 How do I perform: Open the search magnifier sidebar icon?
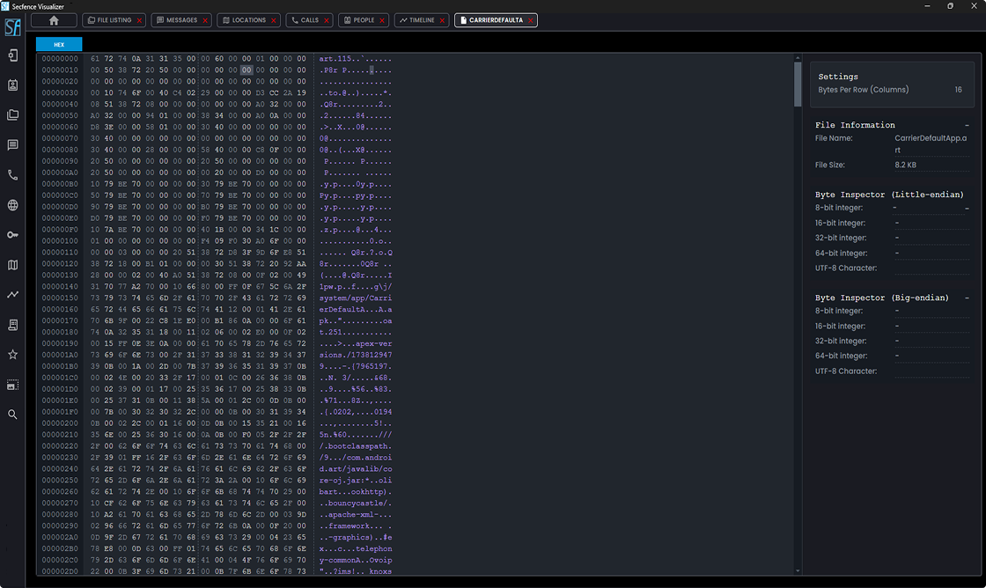coord(12,415)
